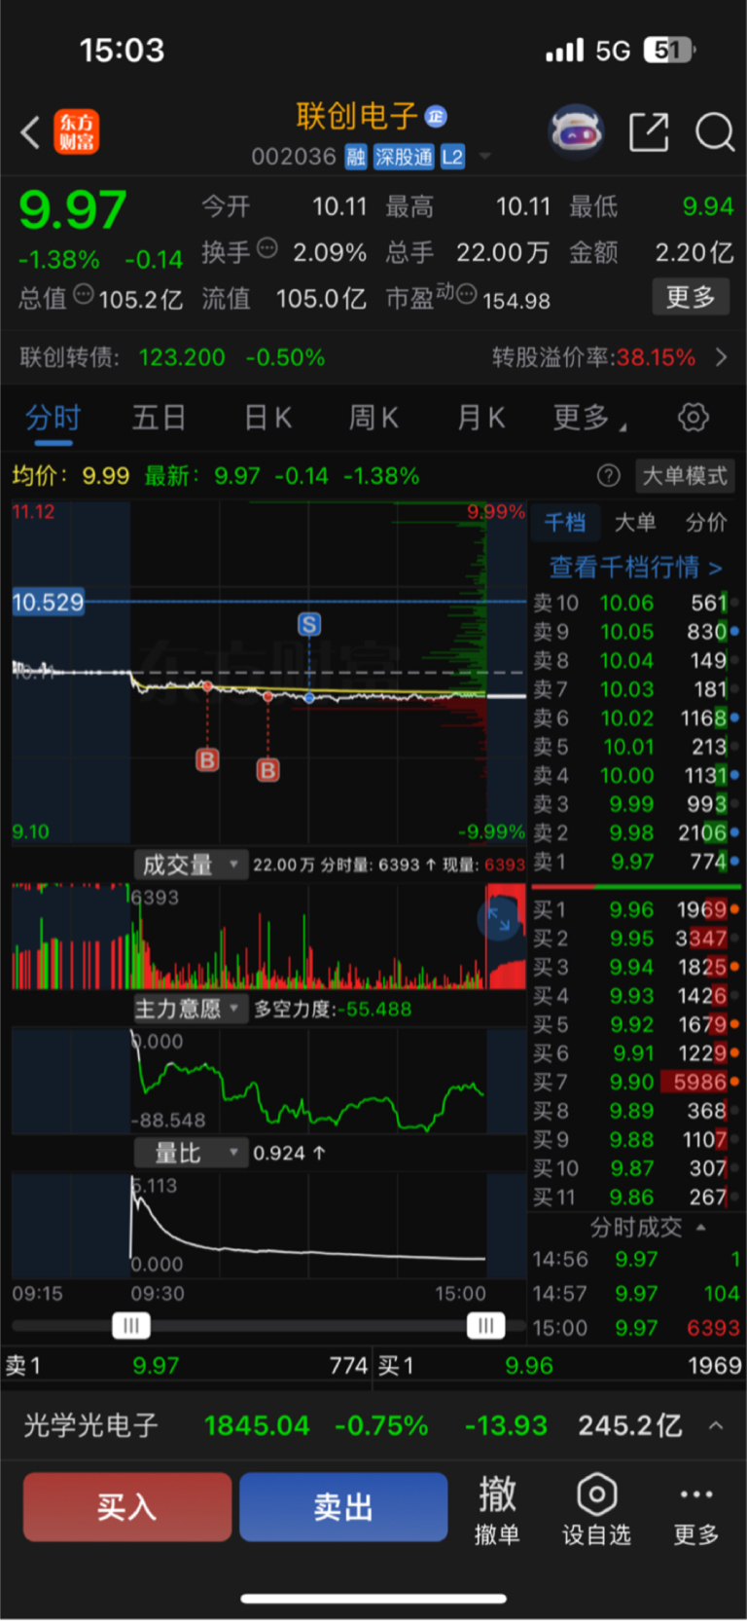
Task: Tap the 换手 info smiley icon
Action: pyautogui.click(x=267, y=248)
